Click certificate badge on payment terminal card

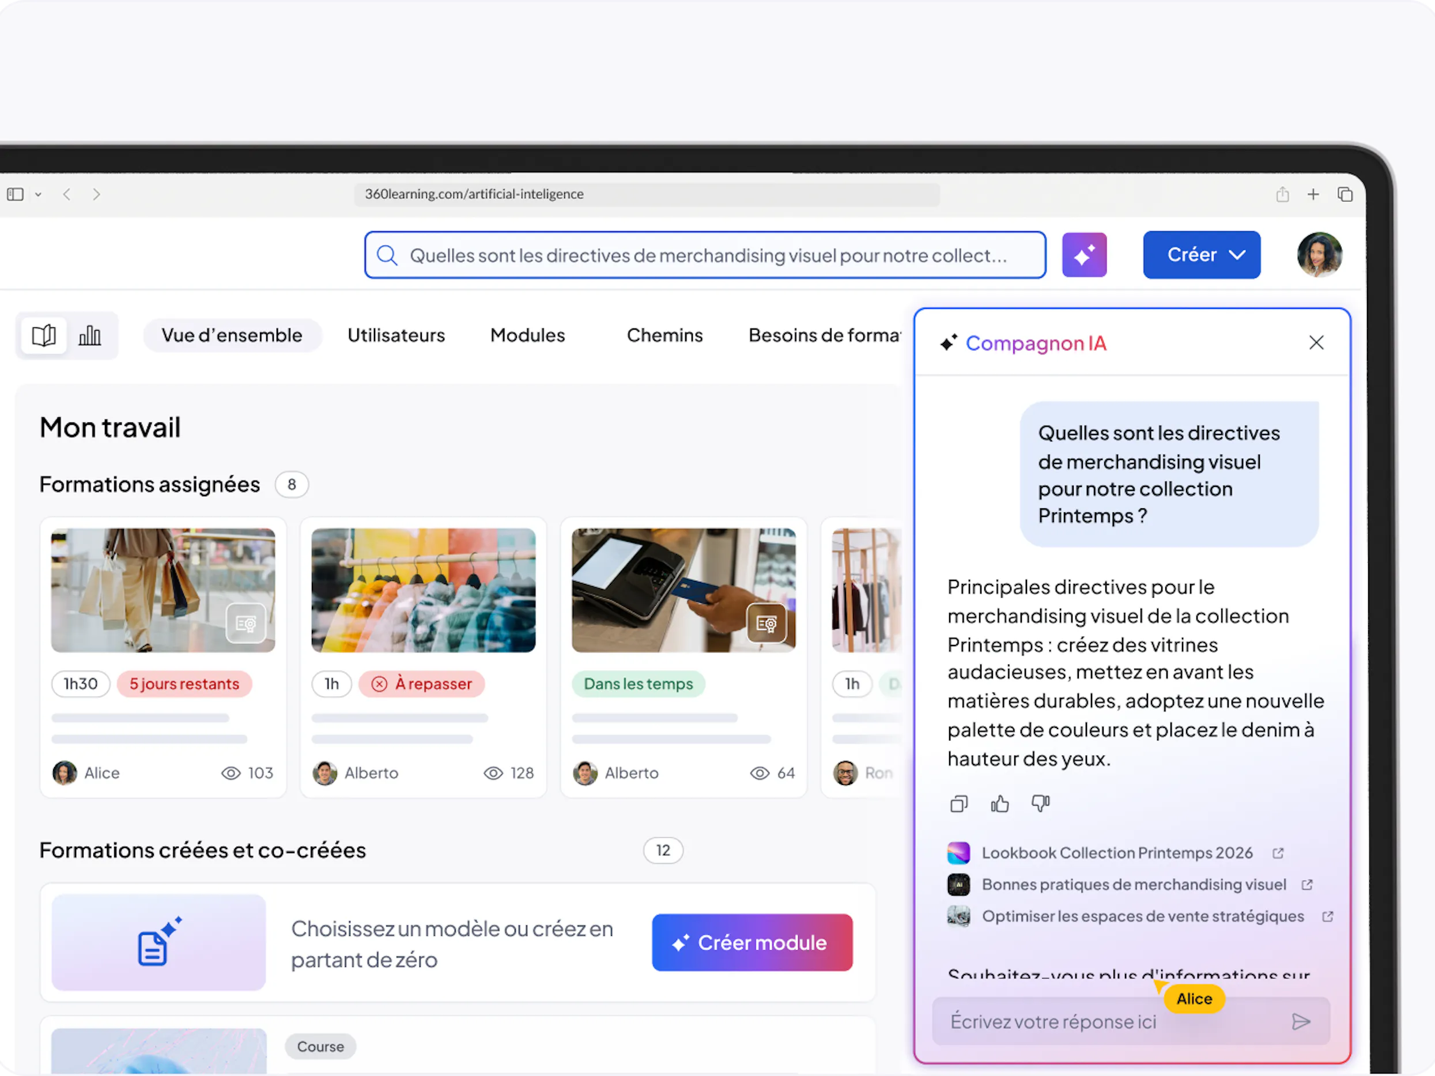tap(766, 623)
